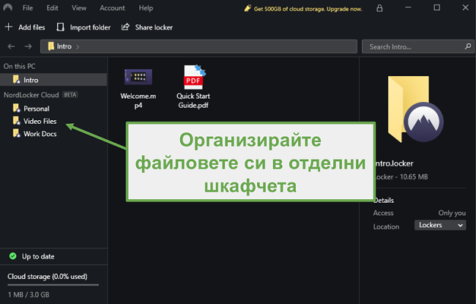
Task: Click the lock icon in title bar
Action: click(379, 8)
